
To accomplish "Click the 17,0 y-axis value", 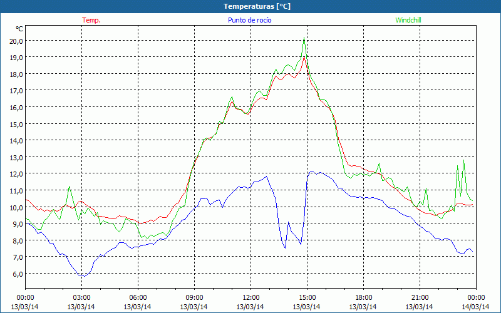I will (17, 91).
